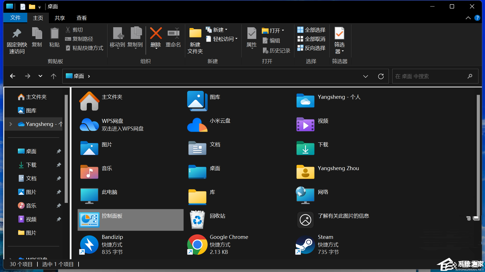The height and width of the screenshot is (272, 485).
Task: Select the 回收站 recycle bin icon
Action: pos(197,219)
